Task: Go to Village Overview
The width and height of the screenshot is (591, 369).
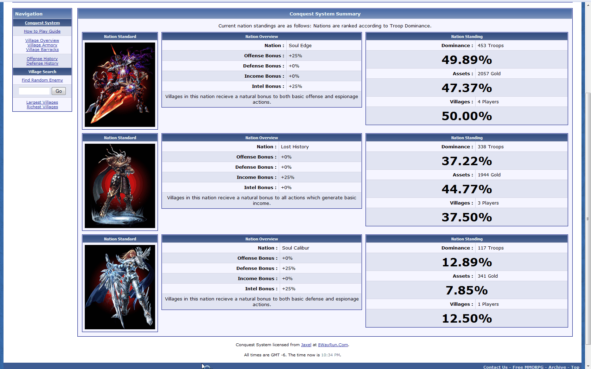Action: pyautogui.click(x=42, y=40)
